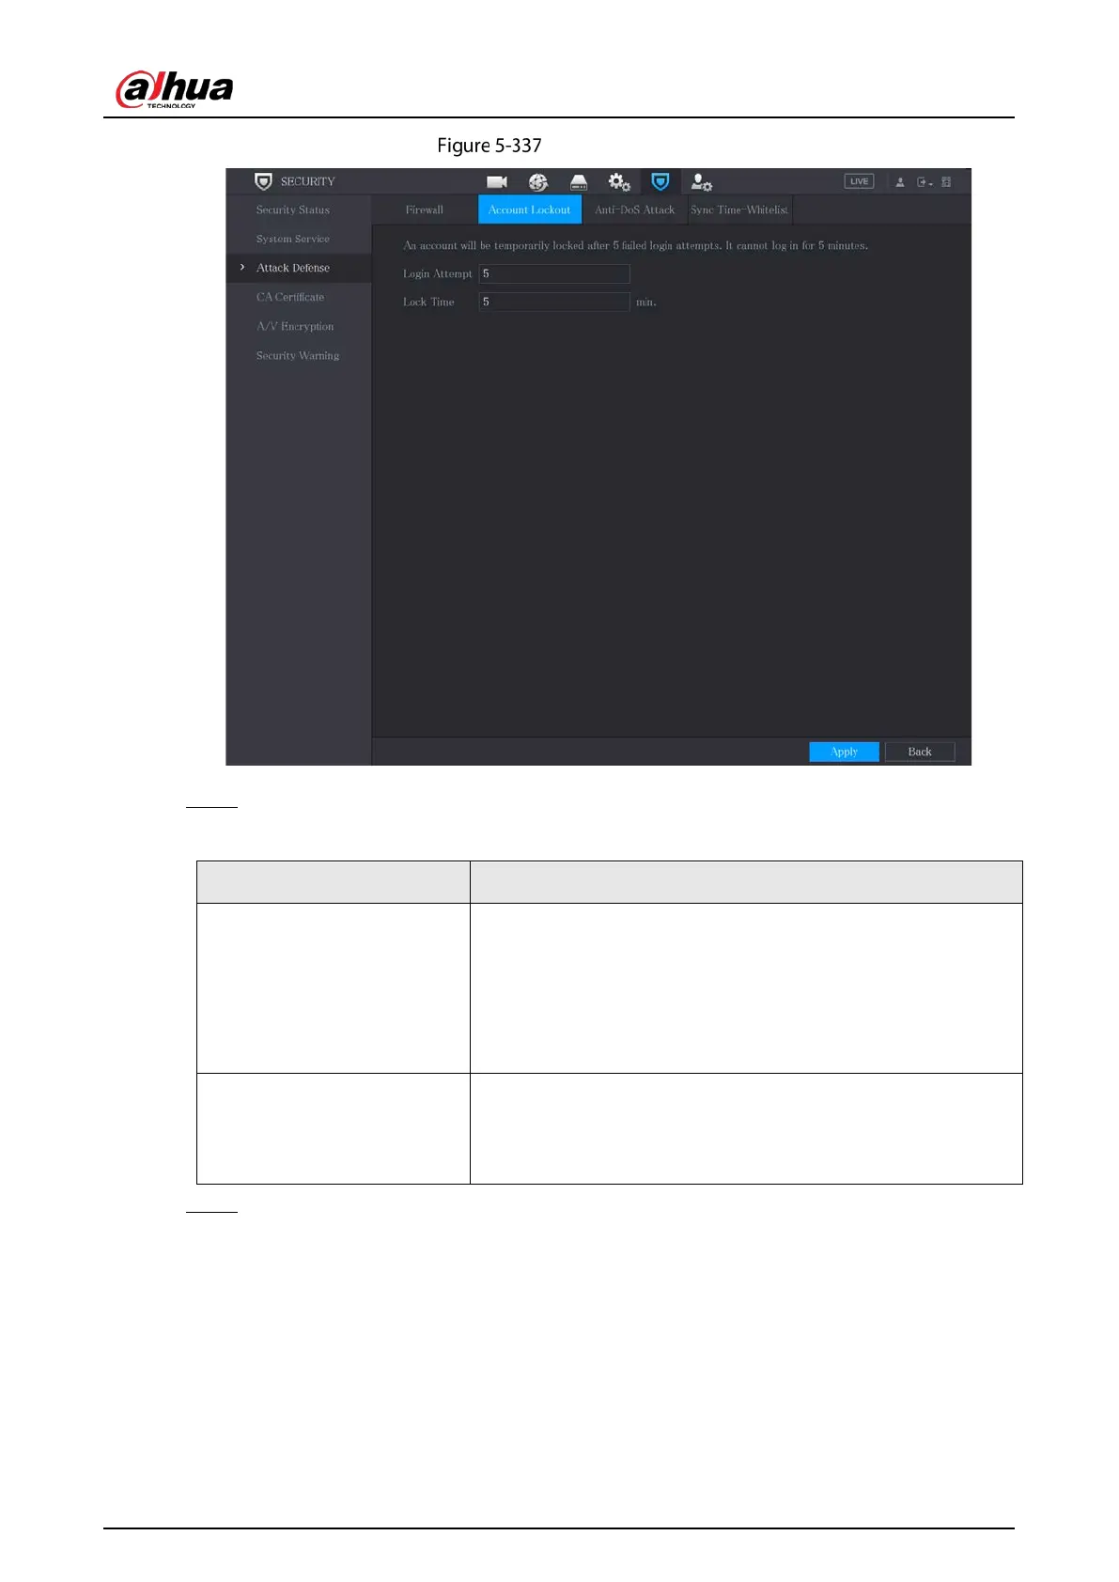Viewport: 1119px width, 1582px height.
Task: Click the chevron beside Attack Defense
Action: pos(242,268)
